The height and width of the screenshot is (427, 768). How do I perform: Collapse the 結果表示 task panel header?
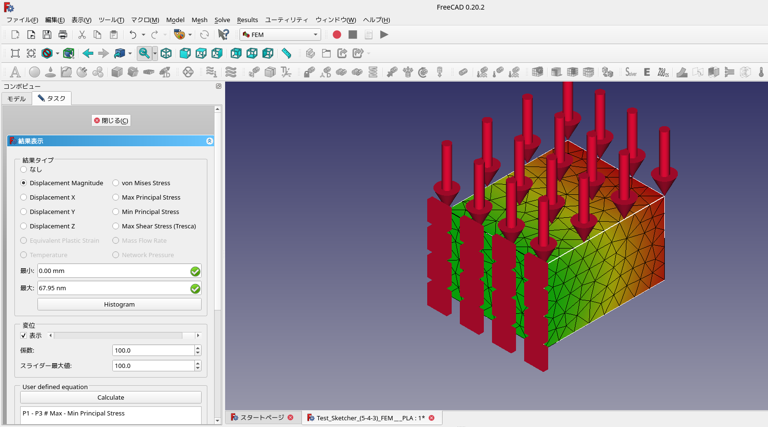pyautogui.click(x=209, y=141)
